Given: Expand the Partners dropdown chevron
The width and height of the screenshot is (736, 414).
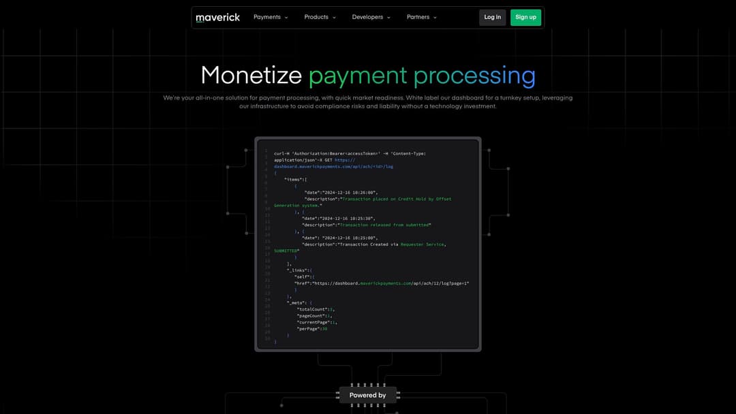Looking at the screenshot, I should [435, 18].
